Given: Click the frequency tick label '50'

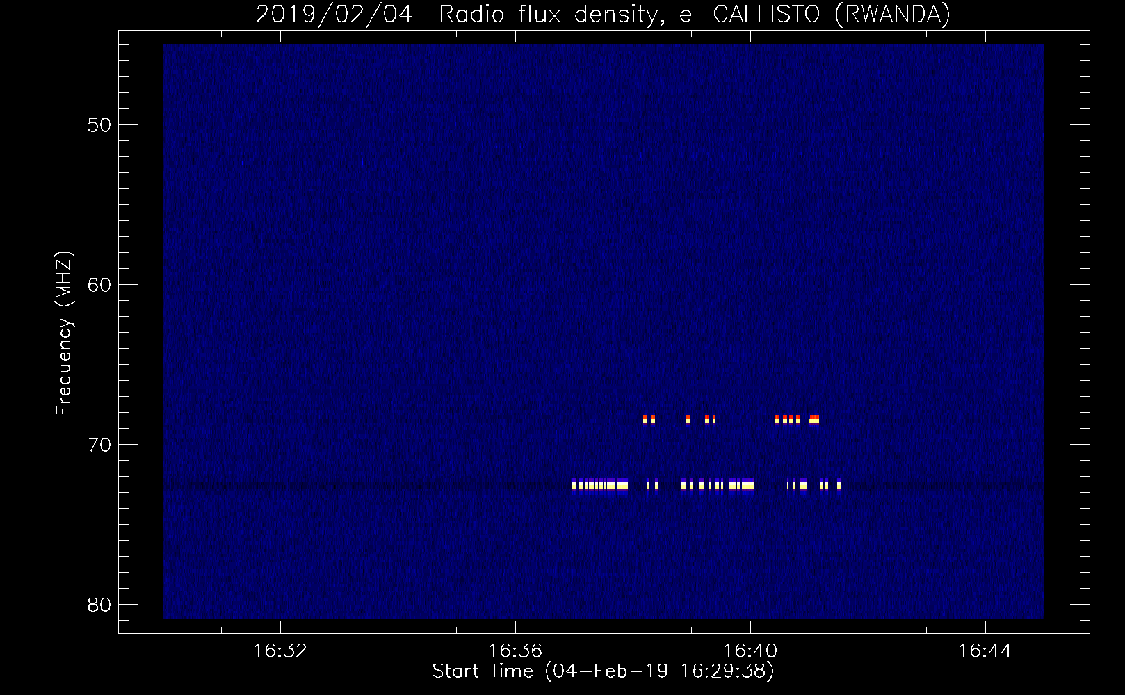Looking at the screenshot, I should point(99,125).
